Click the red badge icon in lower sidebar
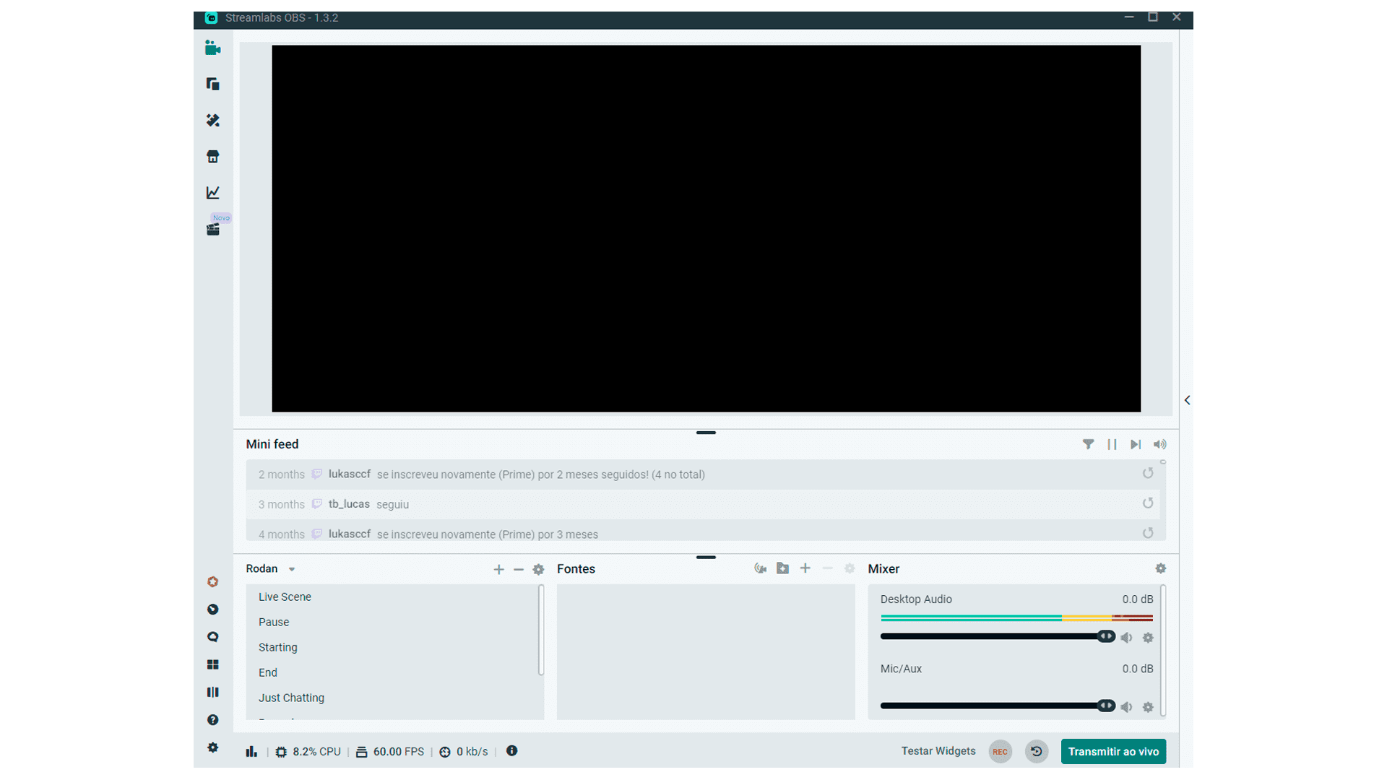 pos(212,581)
